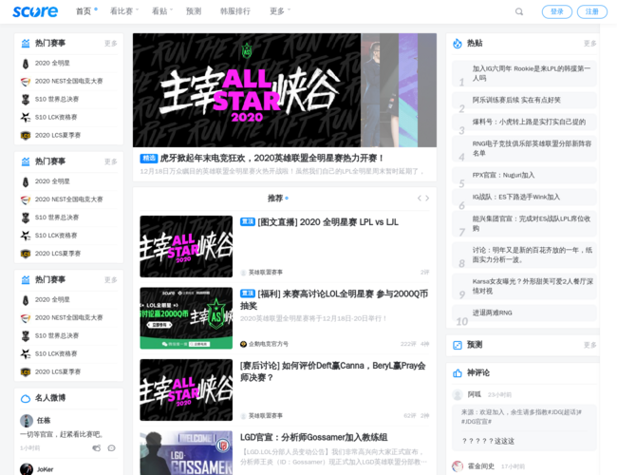Click NEST全国电竞大赛 icon in first 热门赛事 list
Image resolution: width=617 pixels, height=475 pixels.
[26, 82]
